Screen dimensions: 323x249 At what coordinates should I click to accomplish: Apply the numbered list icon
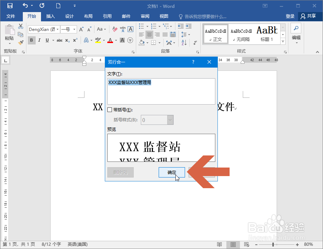(154, 26)
